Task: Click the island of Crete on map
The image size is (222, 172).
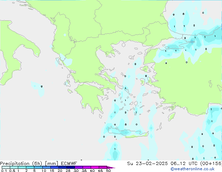Action: pos(125,132)
